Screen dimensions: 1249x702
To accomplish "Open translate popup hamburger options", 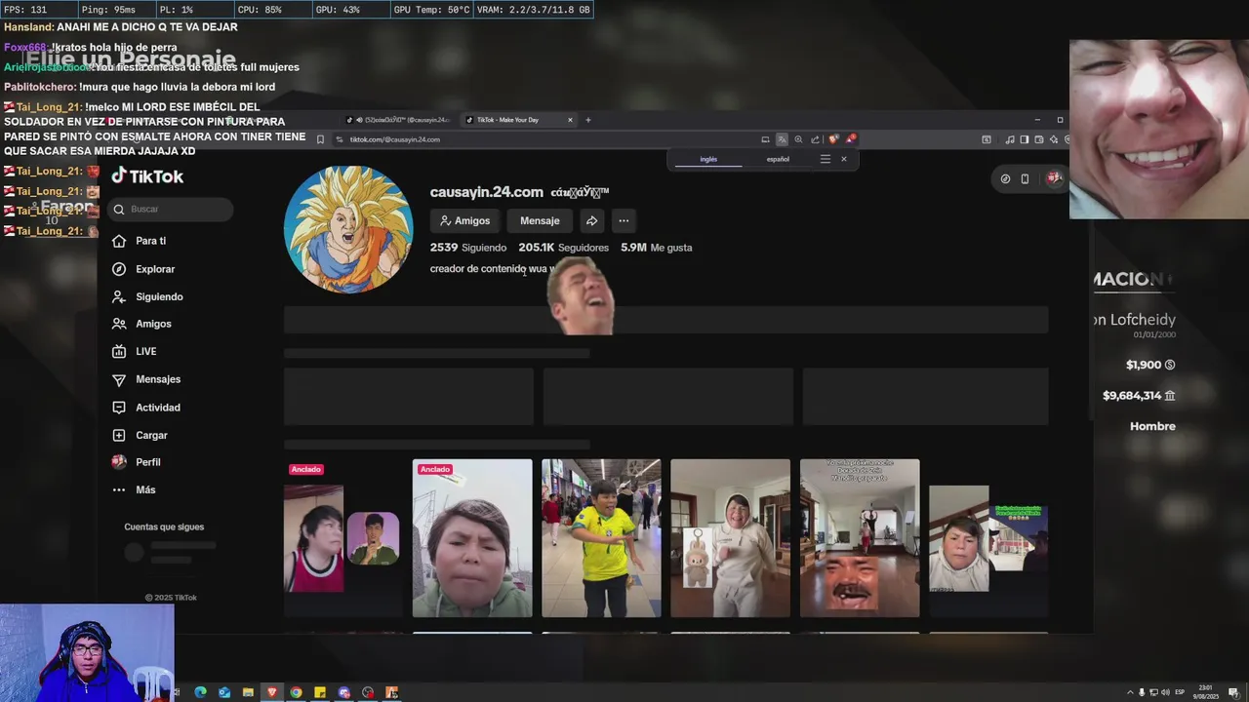I will (x=826, y=159).
